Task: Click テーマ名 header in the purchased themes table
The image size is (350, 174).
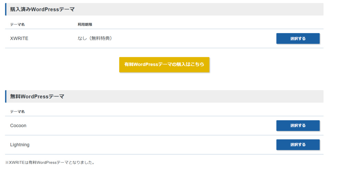Action: [17, 25]
